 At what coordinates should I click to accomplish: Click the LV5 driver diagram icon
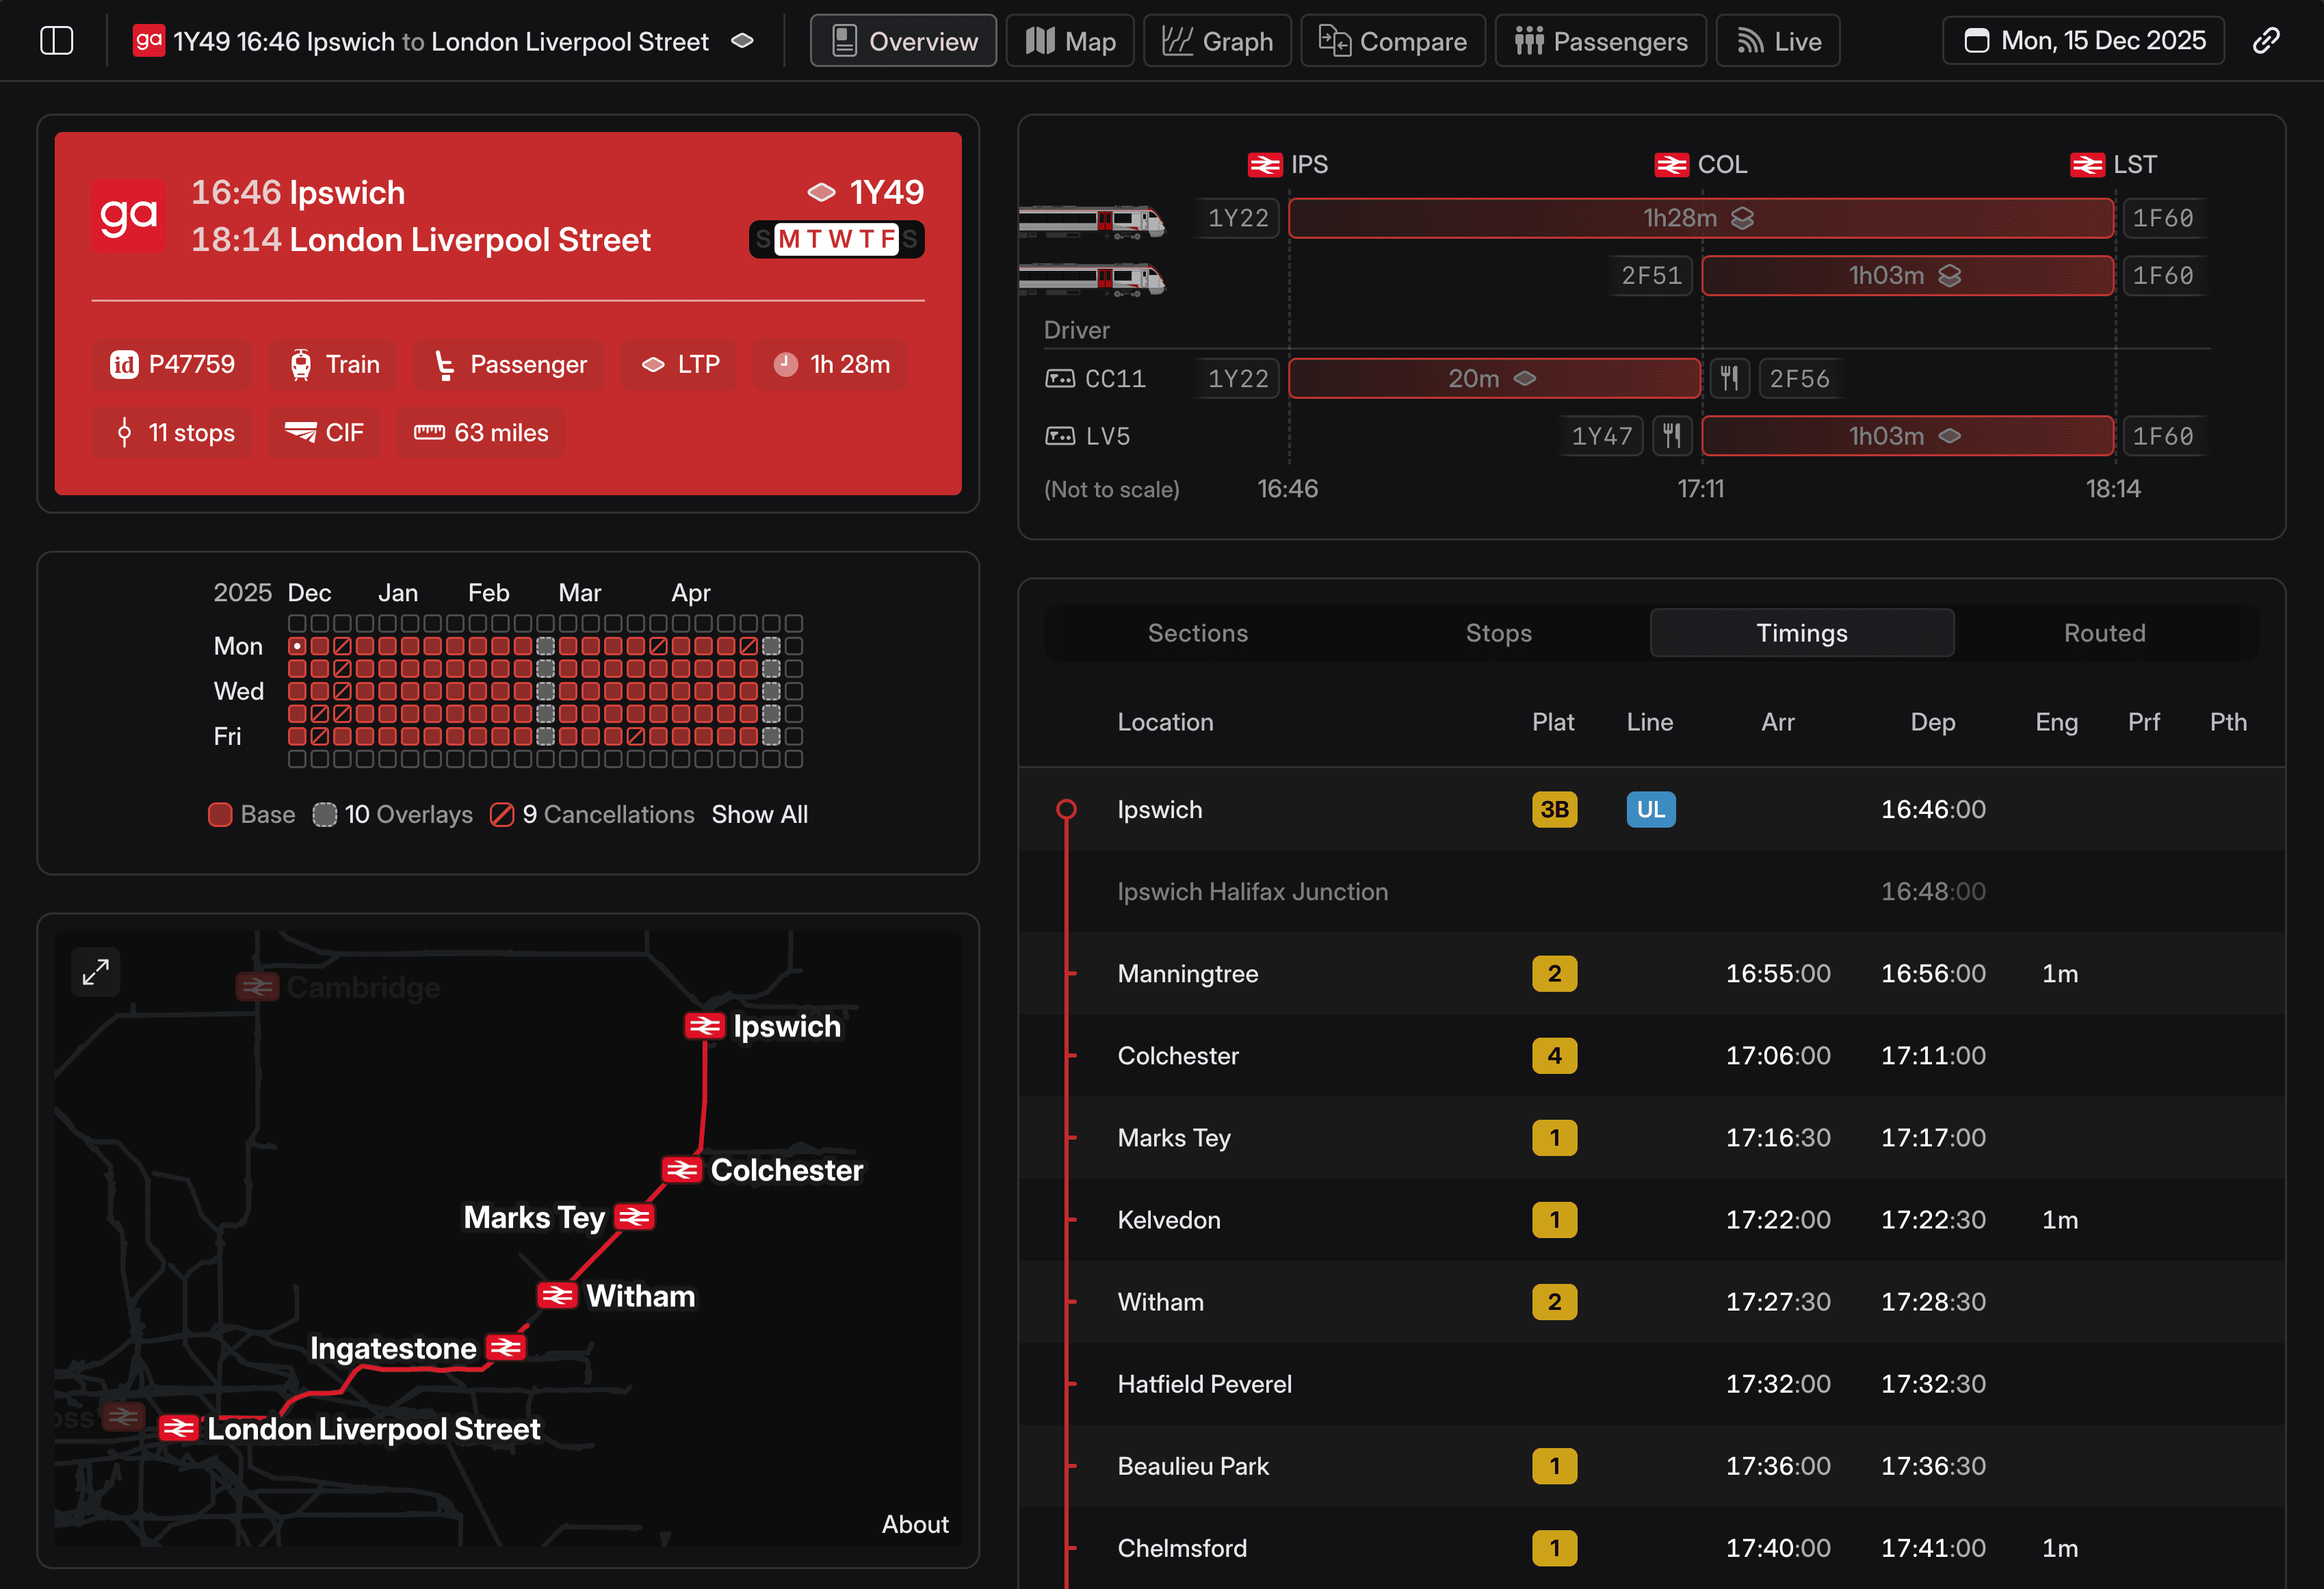pos(1060,436)
